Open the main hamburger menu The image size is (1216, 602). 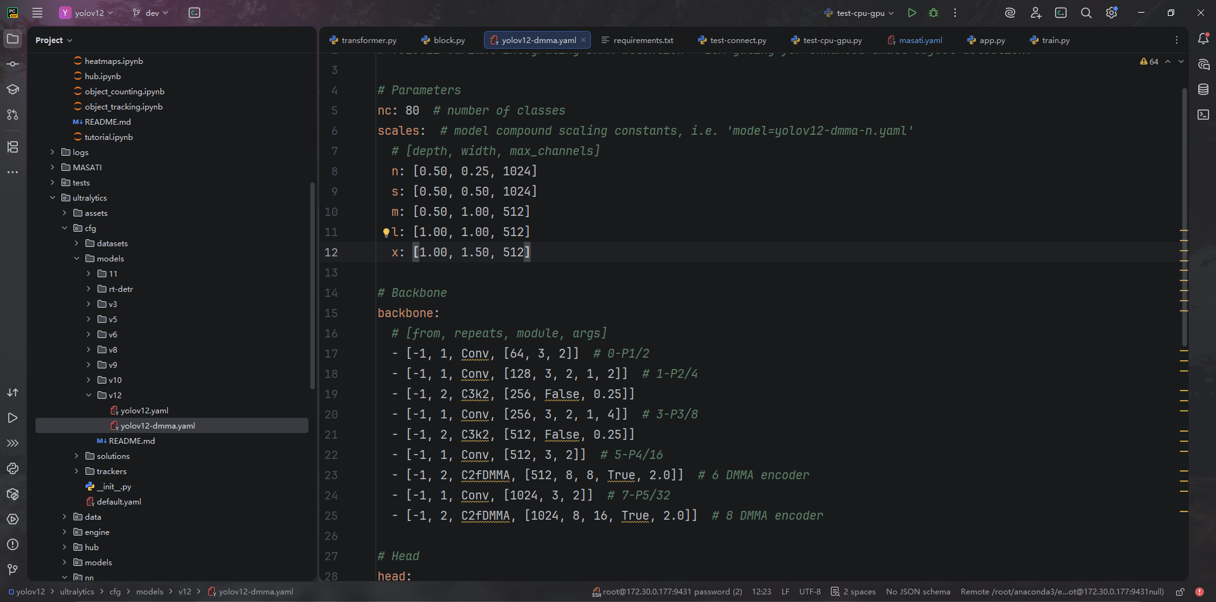point(37,13)
